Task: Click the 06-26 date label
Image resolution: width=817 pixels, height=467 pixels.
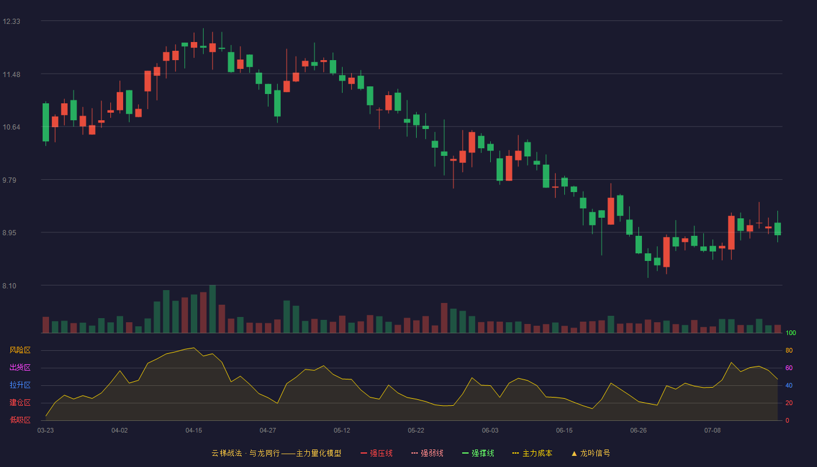Action: [638, 430]
